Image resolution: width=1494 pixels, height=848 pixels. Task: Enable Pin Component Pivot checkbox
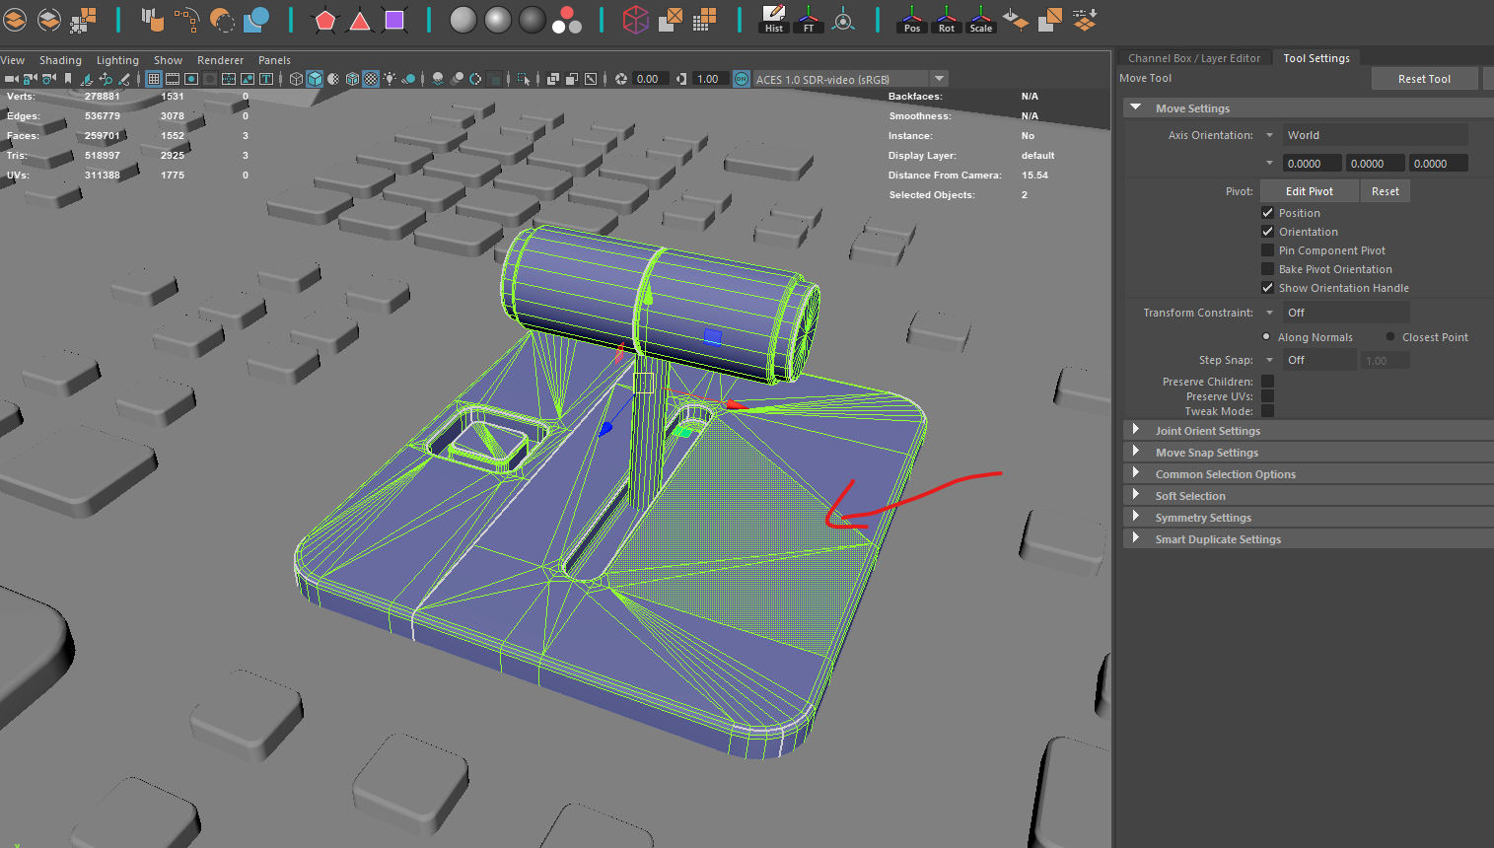[x=1268, y=250]
